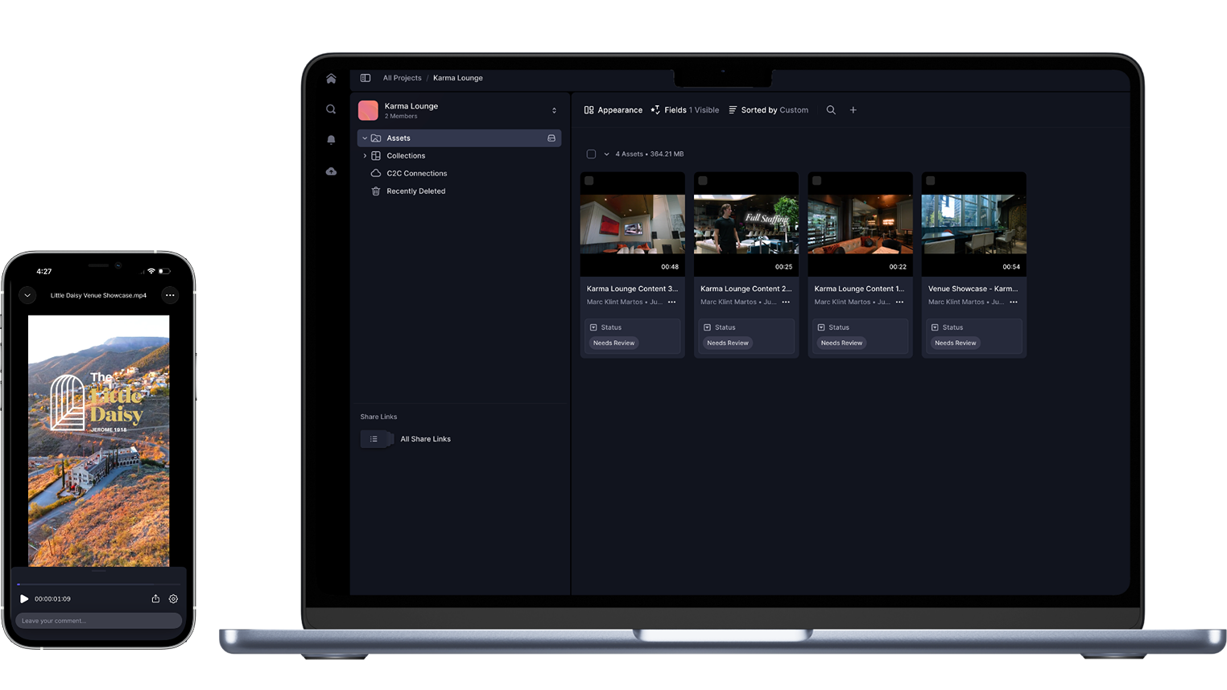This screenshot has width=1227, height=690.
Task: Open the Appearance menu
Action: click(x=613, y=110)
